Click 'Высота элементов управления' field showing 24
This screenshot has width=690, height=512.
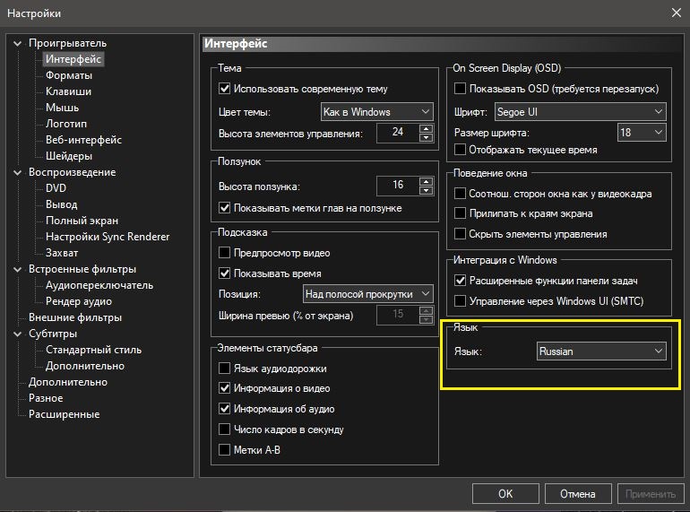pos(398,133)
